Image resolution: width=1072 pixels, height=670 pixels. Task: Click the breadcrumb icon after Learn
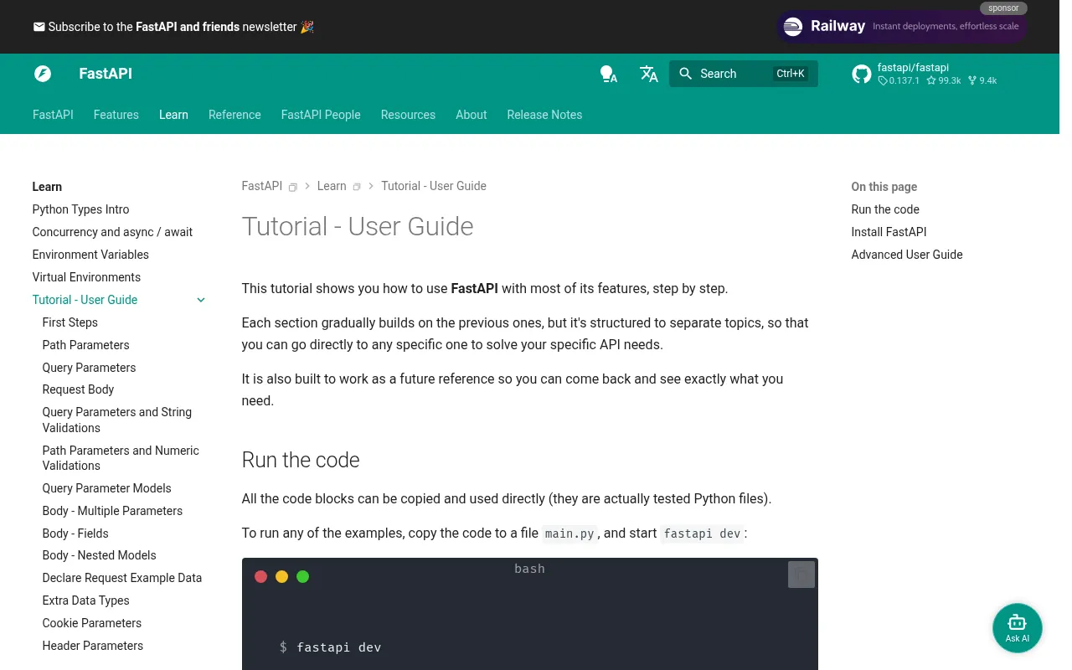(357, 187)
